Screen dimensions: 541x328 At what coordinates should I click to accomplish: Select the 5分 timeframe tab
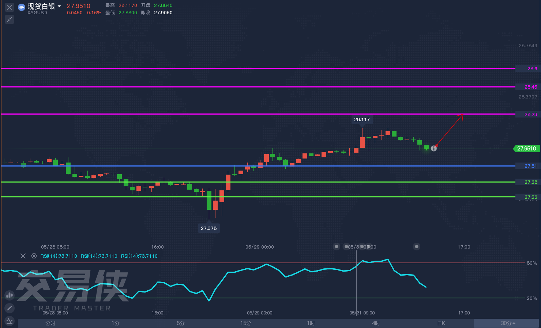coord(181,323)
